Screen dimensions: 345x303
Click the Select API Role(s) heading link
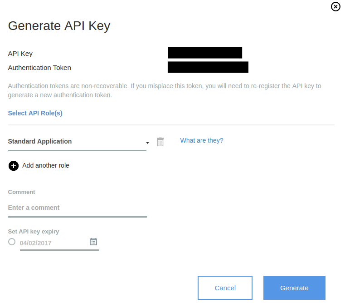(x=35, y=113)
